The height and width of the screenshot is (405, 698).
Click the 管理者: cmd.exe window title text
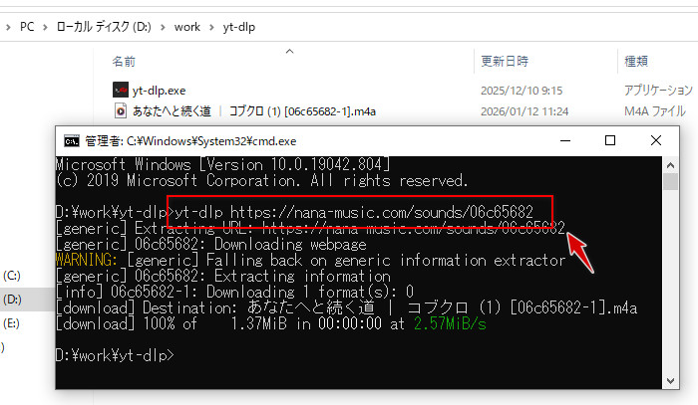click(x=190, y=141)
